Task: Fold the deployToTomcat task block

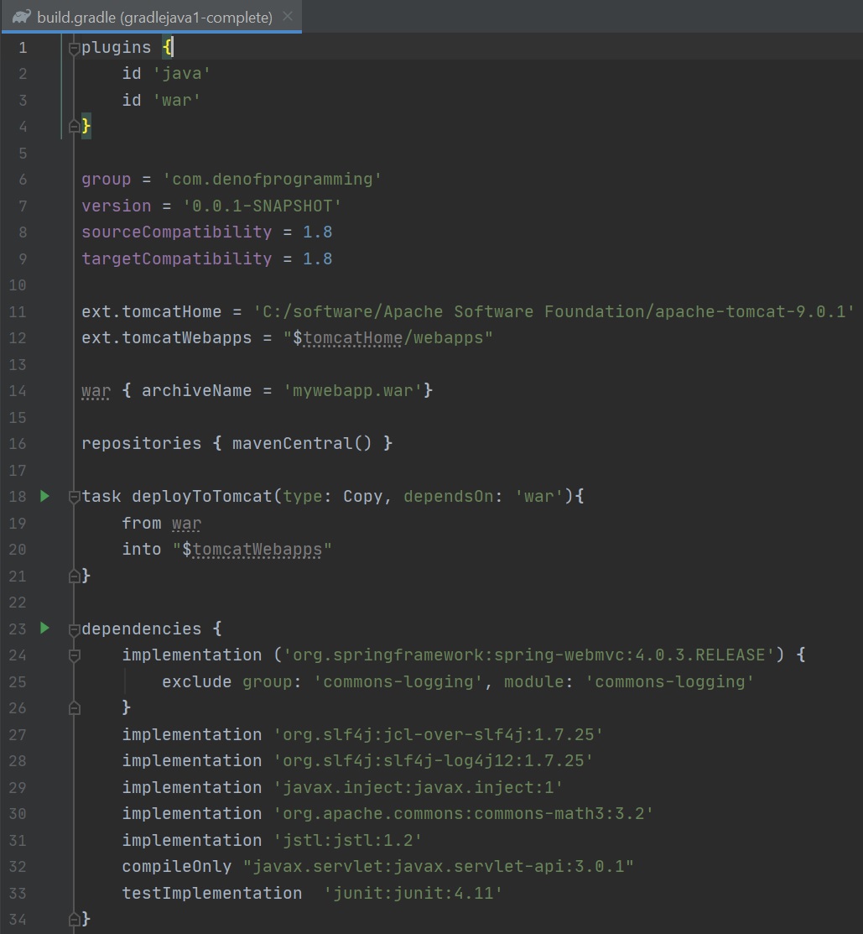Action: pos(74,496)
